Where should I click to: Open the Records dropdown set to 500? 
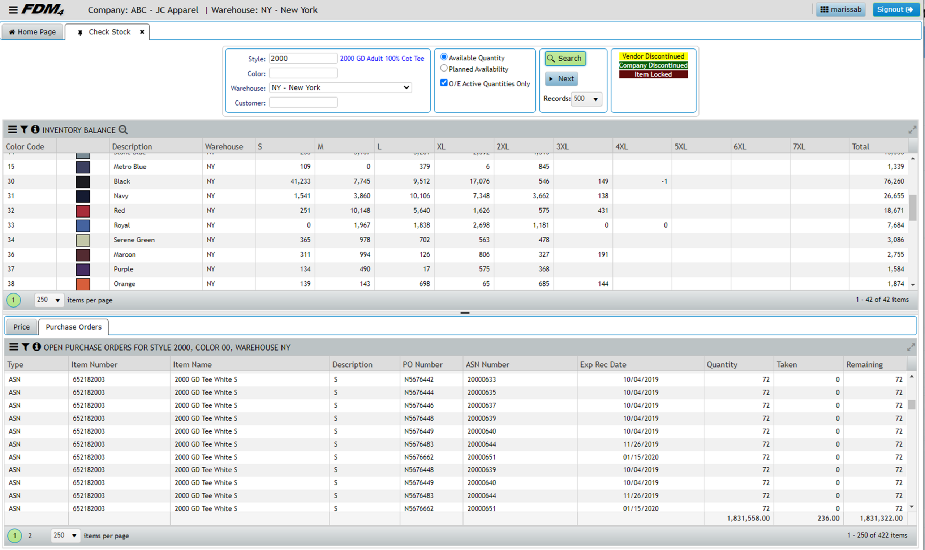click(x=586, y=99)
